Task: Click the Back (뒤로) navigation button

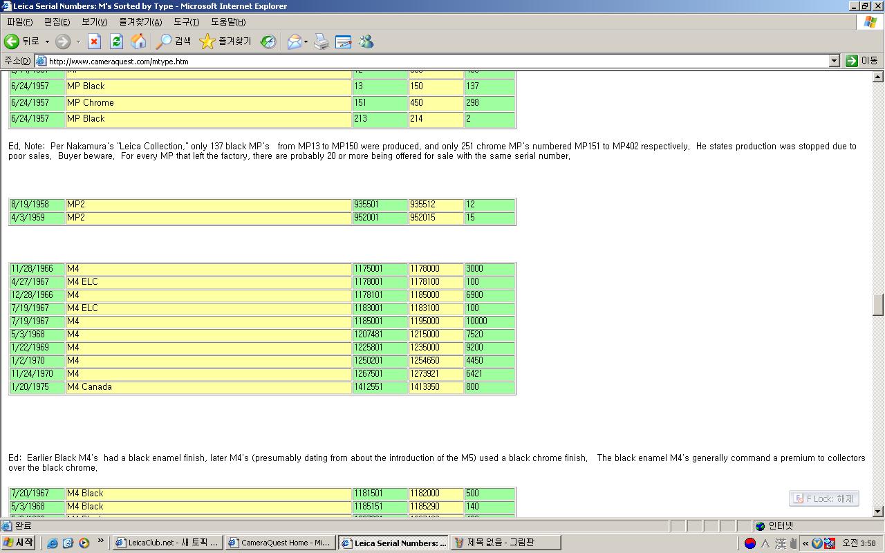Action: pyautogui.click(x=22, y=41)
